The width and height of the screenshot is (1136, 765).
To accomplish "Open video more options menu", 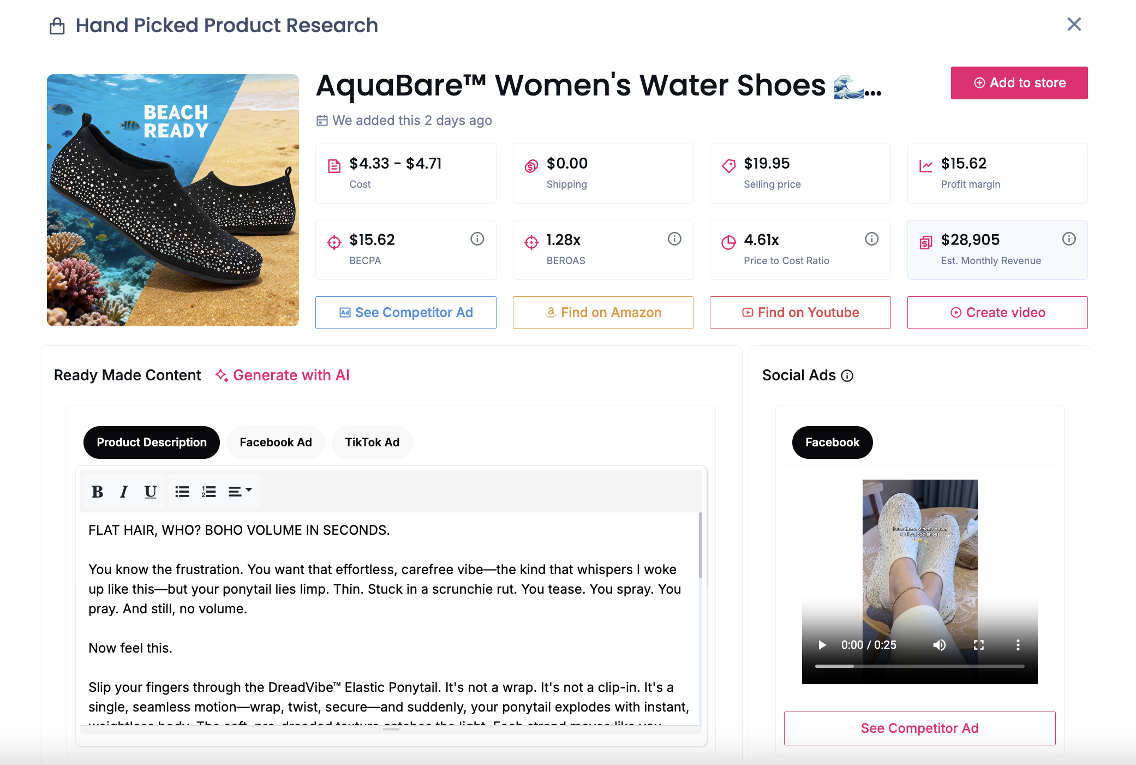I will click(1018, 645).
